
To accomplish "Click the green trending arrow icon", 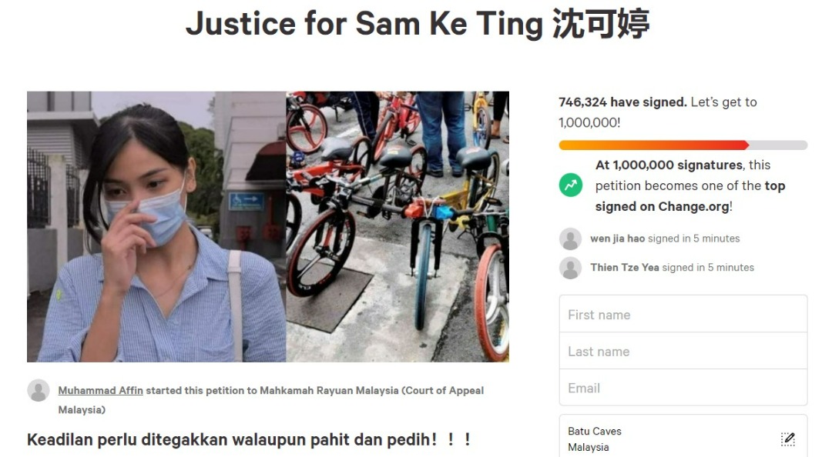I will 570,185.
